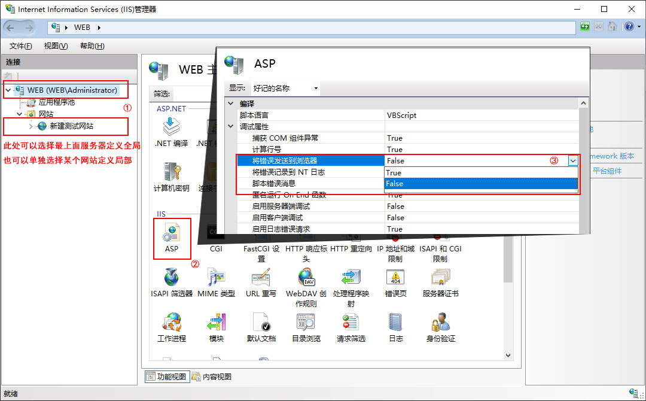Choose True in the dropdown list
Image resolution: width=646 pixels, height=401 pixels.
click(481, 173)
